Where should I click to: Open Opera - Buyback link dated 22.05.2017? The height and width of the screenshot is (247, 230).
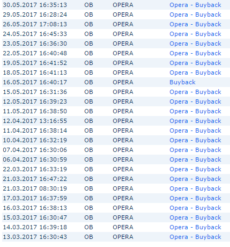[195, 53]
